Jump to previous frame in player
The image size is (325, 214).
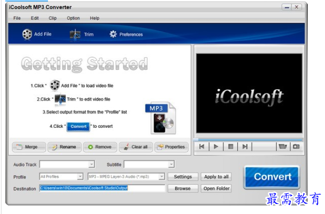click(x=202, y=146)
